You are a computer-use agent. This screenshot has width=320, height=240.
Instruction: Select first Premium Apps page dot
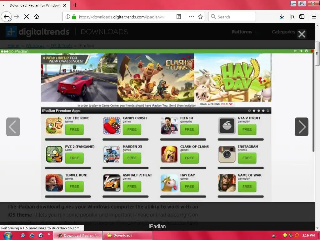[249, 111]
